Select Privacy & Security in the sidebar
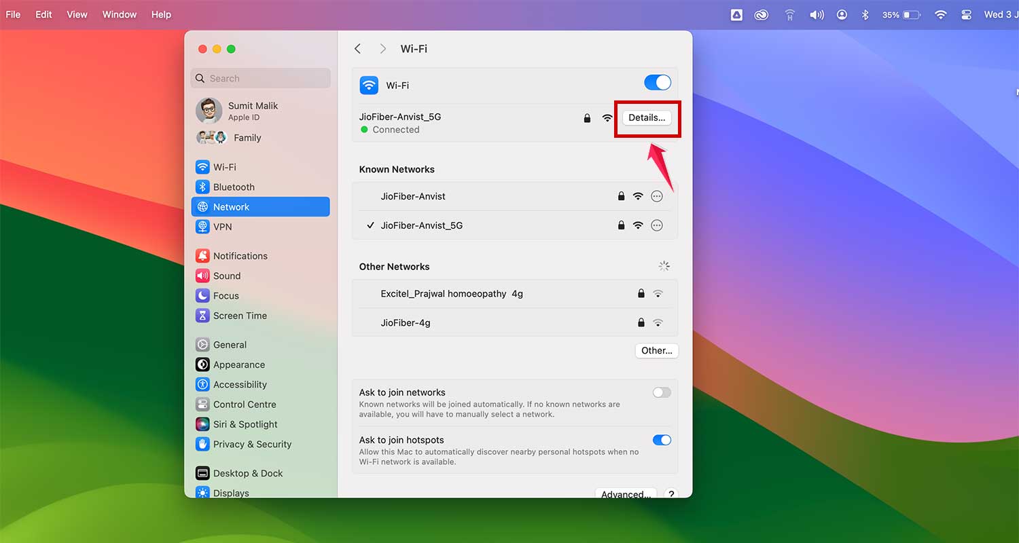1019x543 pixels. pos(250,444)
